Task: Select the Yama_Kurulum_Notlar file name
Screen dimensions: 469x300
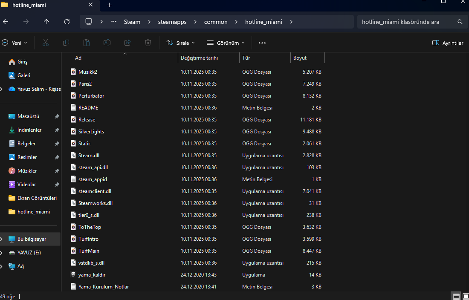Action: (x=104, y=287)
